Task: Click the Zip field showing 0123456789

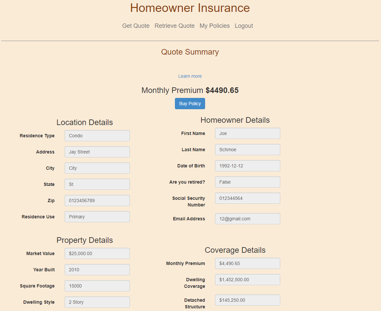Action: tap(97, 200)
